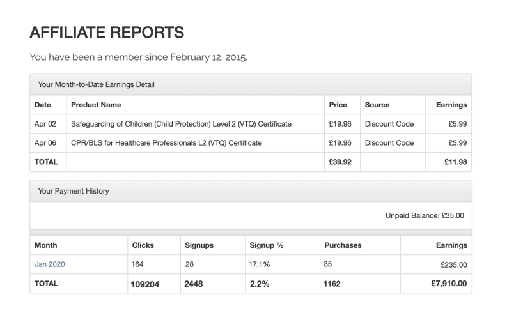The width and height of the screenshot is (507, 322).
Task: Select the CPR/BLS for Healthcare Professionals row
Action: [166, 143]
